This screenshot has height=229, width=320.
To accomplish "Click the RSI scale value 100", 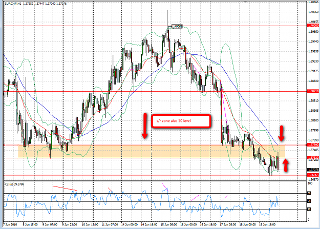I will pyautogui.click(x=310, y=183).
